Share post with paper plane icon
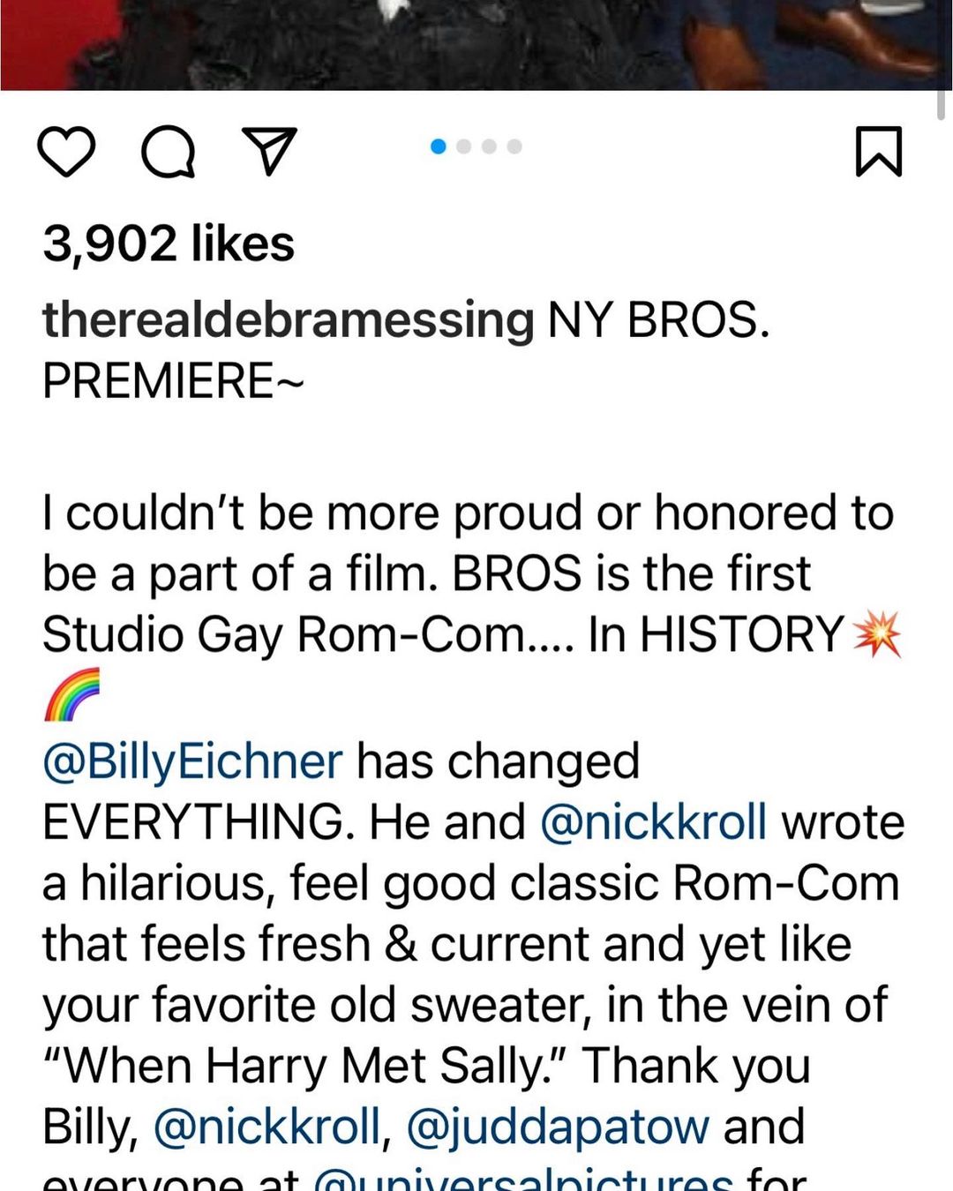953x1191 pixels. click(269, 151)
